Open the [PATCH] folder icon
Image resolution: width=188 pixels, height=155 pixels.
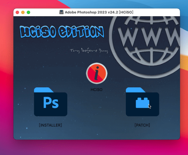click(x=143, y=102)
